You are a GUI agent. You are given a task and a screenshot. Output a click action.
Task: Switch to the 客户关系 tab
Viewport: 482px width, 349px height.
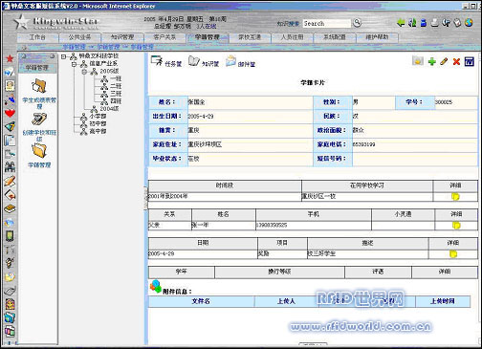(x=164, y=37)
